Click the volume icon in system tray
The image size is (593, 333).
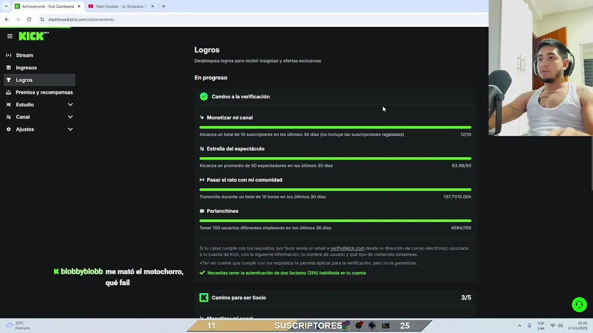click(x=560, y=326)
